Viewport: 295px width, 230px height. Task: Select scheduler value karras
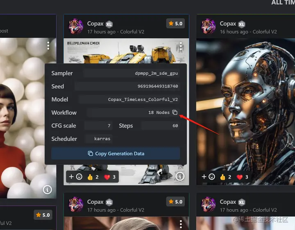coord(102,139)
